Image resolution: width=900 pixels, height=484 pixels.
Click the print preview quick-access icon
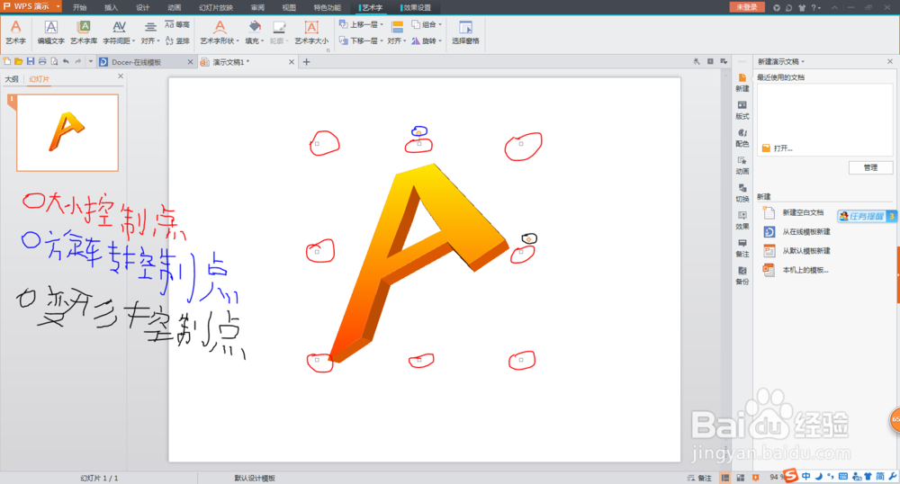click(x=54, y=61)
